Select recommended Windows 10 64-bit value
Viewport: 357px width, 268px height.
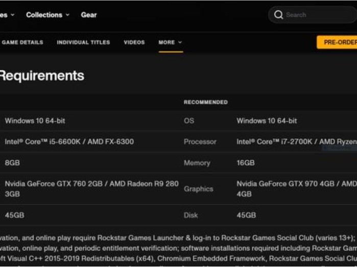[267, 120]
